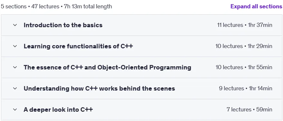The image size is (283, 121).
Task: Click the 7h 13m total length text
Action: pyautogui.click(x=88, y=6)
